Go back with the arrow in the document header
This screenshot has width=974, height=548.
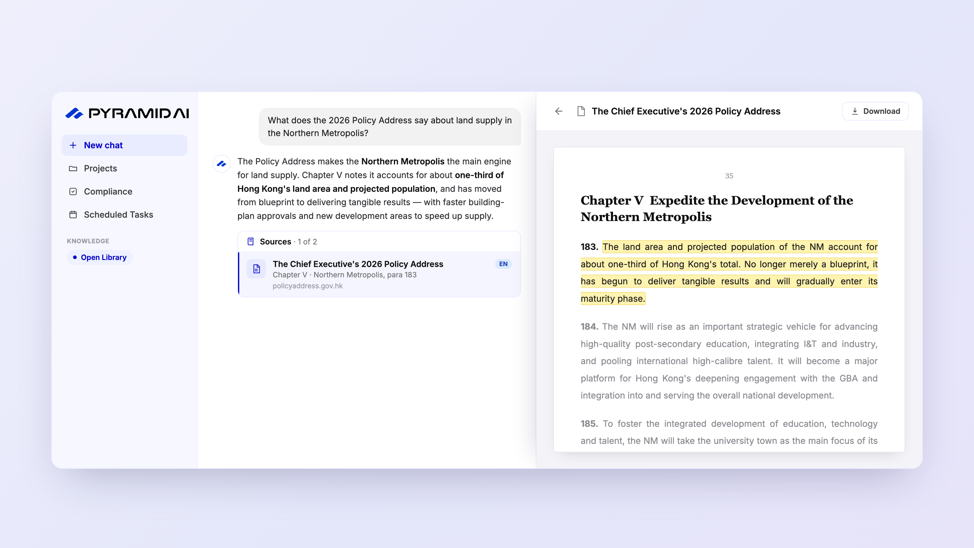559,111
